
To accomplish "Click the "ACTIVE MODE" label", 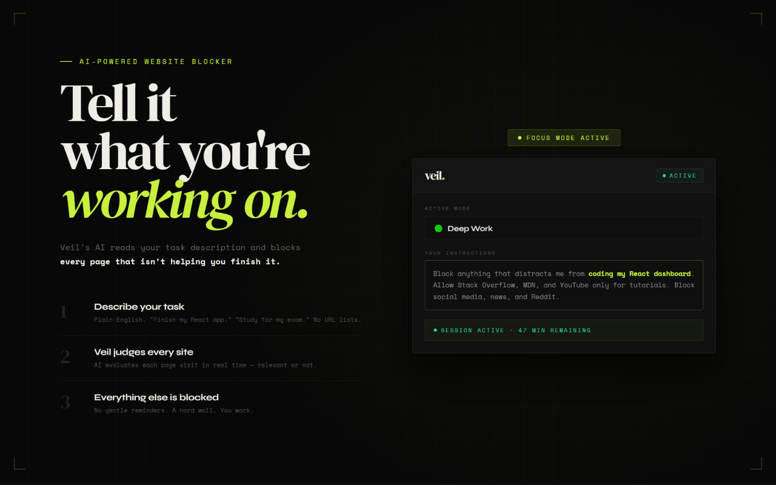I will (447, 209).
